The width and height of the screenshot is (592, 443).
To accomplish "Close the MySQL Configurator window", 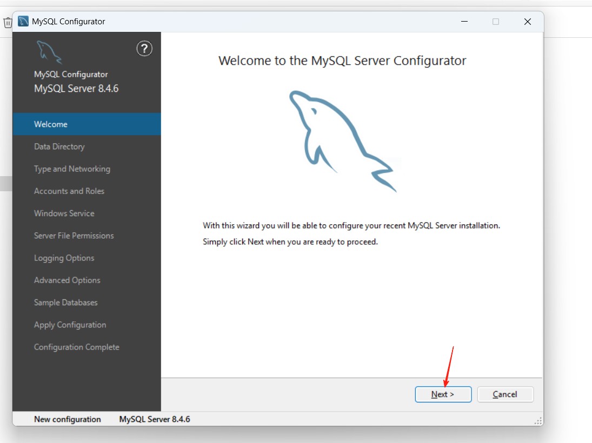I will coord(528,22).
